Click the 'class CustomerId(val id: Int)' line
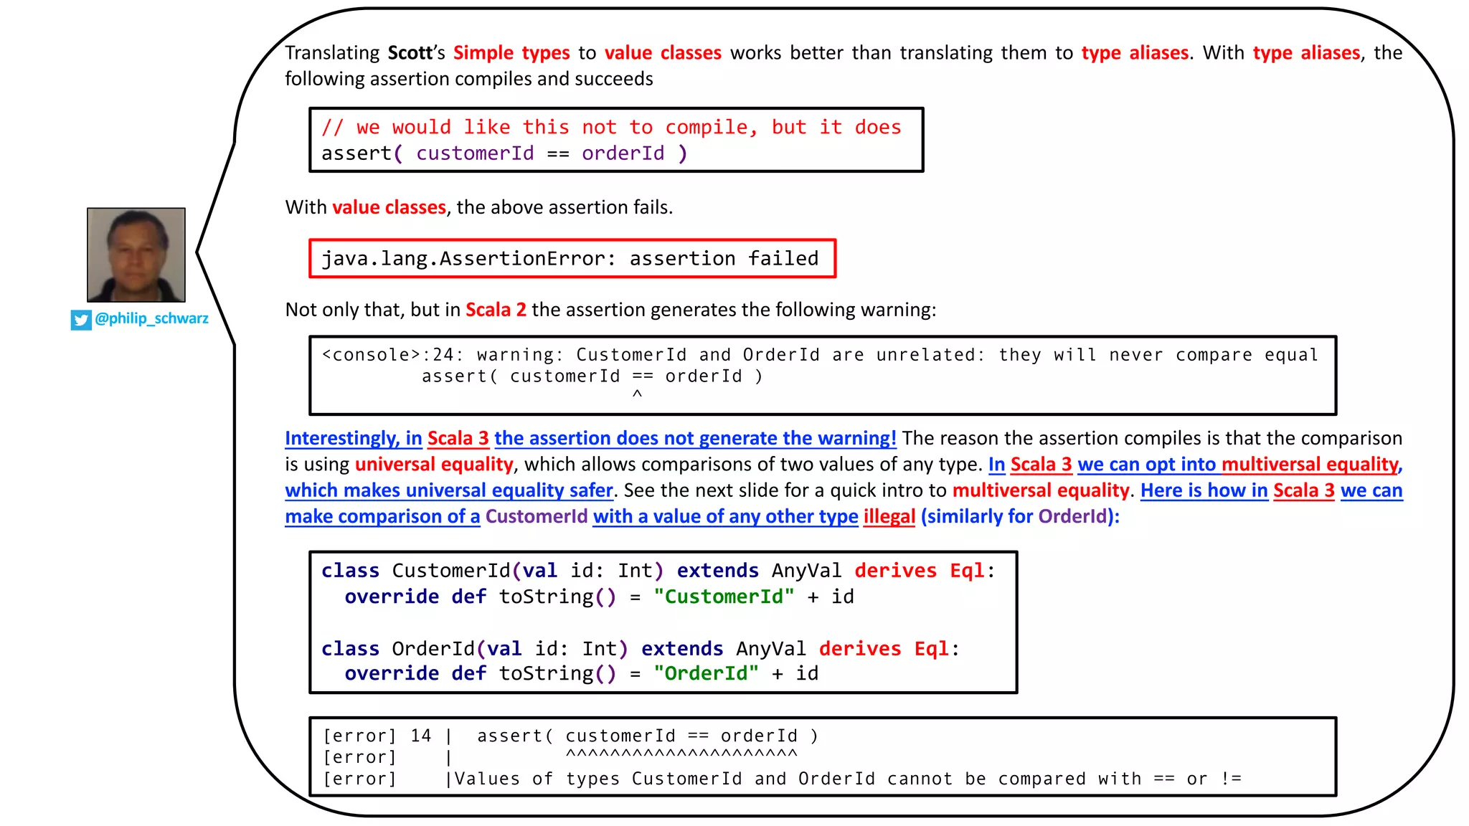 click(x=658, y=571)
